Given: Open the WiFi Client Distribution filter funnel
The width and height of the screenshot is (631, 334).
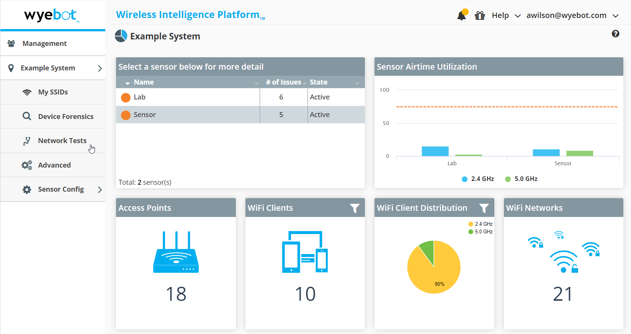Looking at the screenshot, I should [484, 208].
